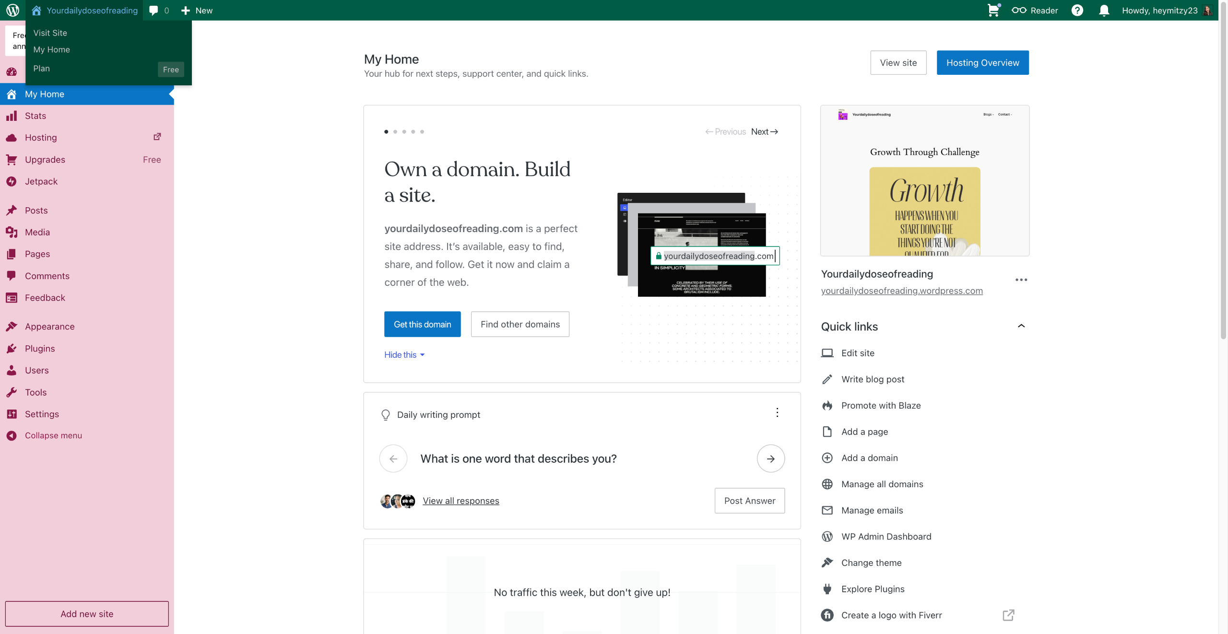Click the Get this domain button
Viewport: 1228px width, 634px height.
tap(422, 324)
